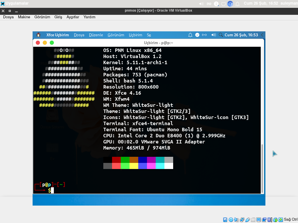
Task: Open host battery power indicator
Action: pyautogui.click(x=209, y=3)
